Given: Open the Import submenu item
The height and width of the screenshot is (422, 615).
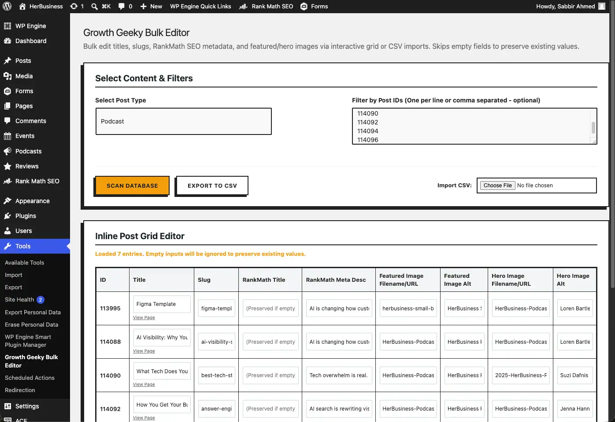Looking at the screenshot, I should point(14,275).
